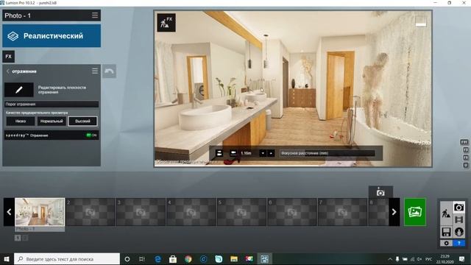Viewport: 471px width, 265px height.
Task: Launch Microsoft Edge from the taskbar
Action: (x=157, y=259)
